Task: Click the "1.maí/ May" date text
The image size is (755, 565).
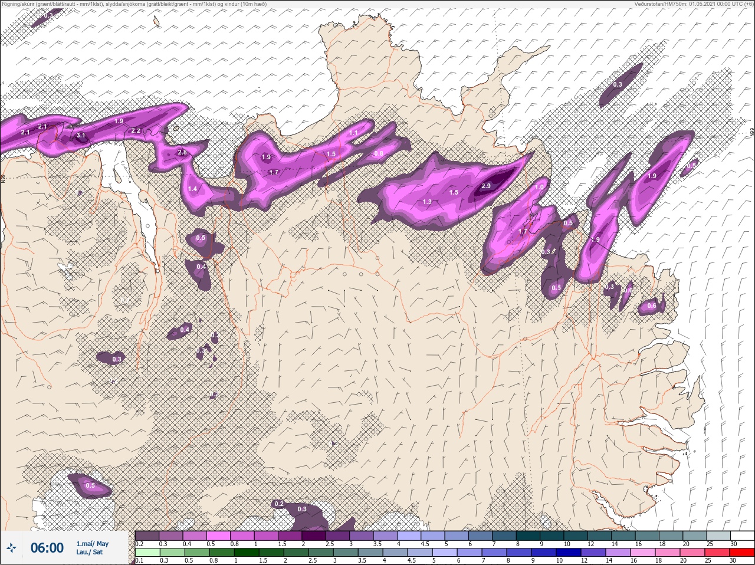Action: coord(92,544)
